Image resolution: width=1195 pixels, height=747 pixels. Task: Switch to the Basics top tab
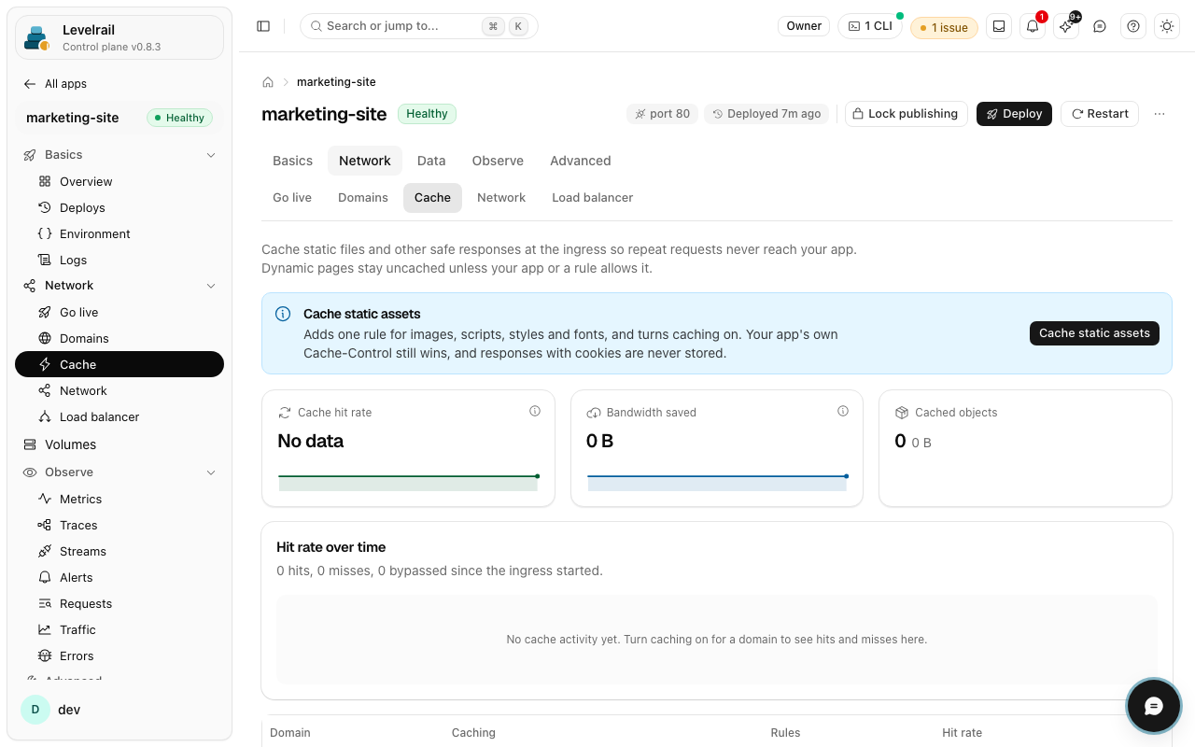(292, 161)
